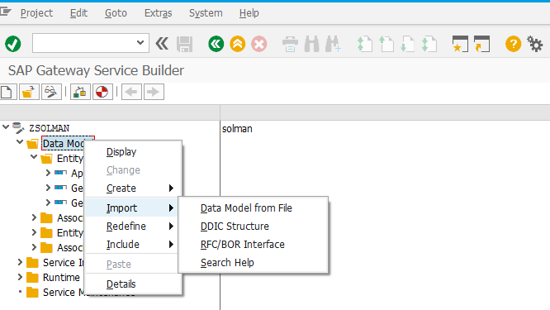This screenshot has height=310, width=550.
Task: Open the Extras menu
Action: click(159, 13)
